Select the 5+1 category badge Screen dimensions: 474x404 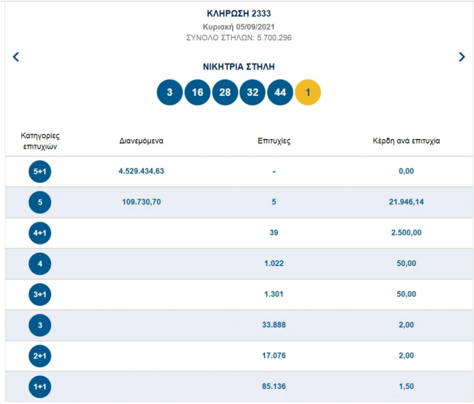(40, 172)
